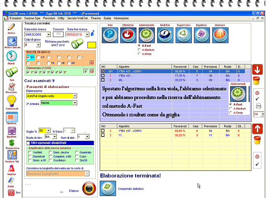Click red down arrow beside violet list
The width and height of the screenshot is (266, 198).
[x=257, y=69]
